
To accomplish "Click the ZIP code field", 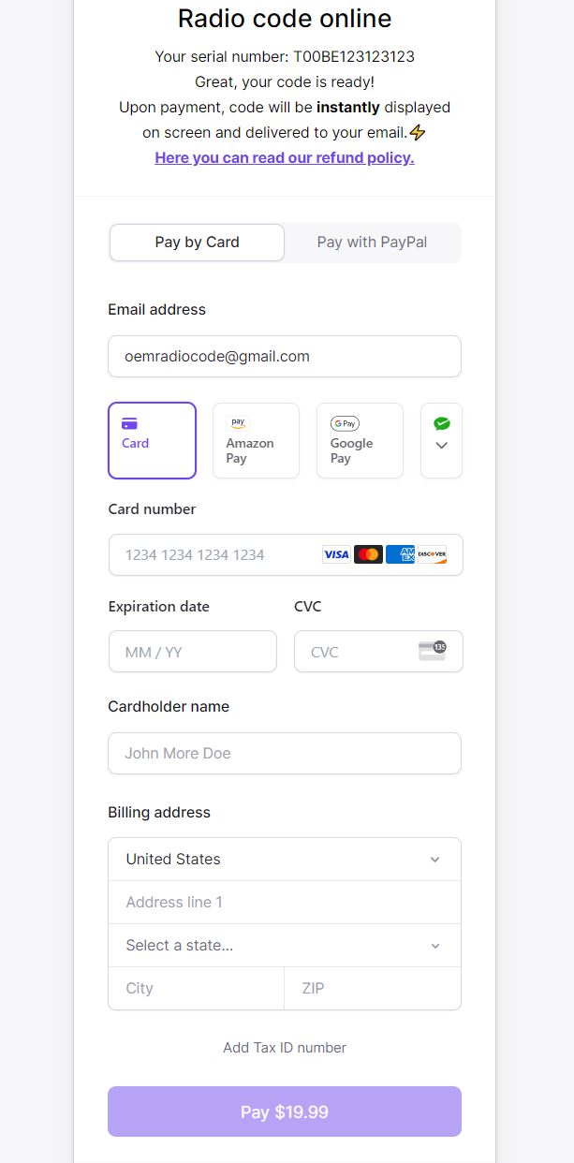I will coord(372,988).
